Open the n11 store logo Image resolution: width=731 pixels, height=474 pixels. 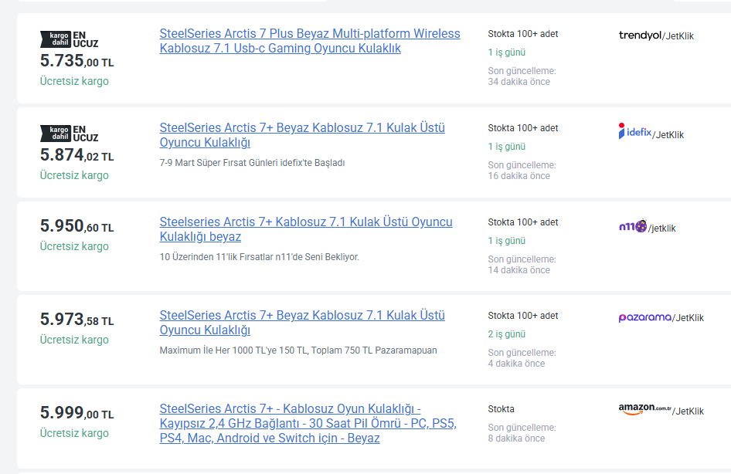tap(632, 227)
